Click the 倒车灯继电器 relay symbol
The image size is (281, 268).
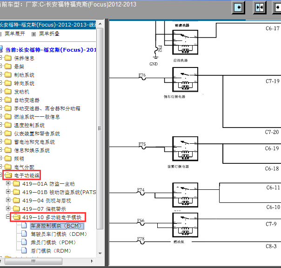pyautogui.click(x=185, y=80)
